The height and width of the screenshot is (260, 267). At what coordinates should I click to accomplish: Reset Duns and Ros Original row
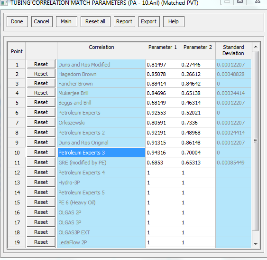[41, 142]
